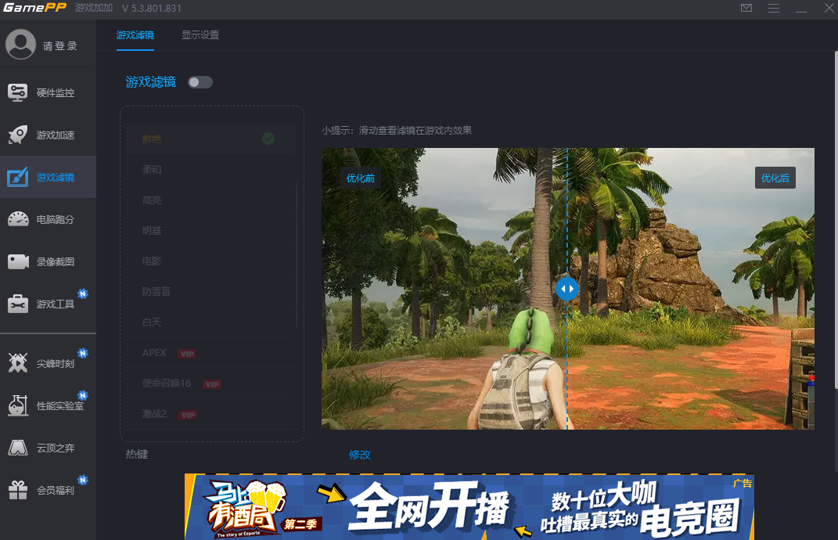838x540 pixels.
Task: Click the before/after comparison slider handle
Action: 567,288
